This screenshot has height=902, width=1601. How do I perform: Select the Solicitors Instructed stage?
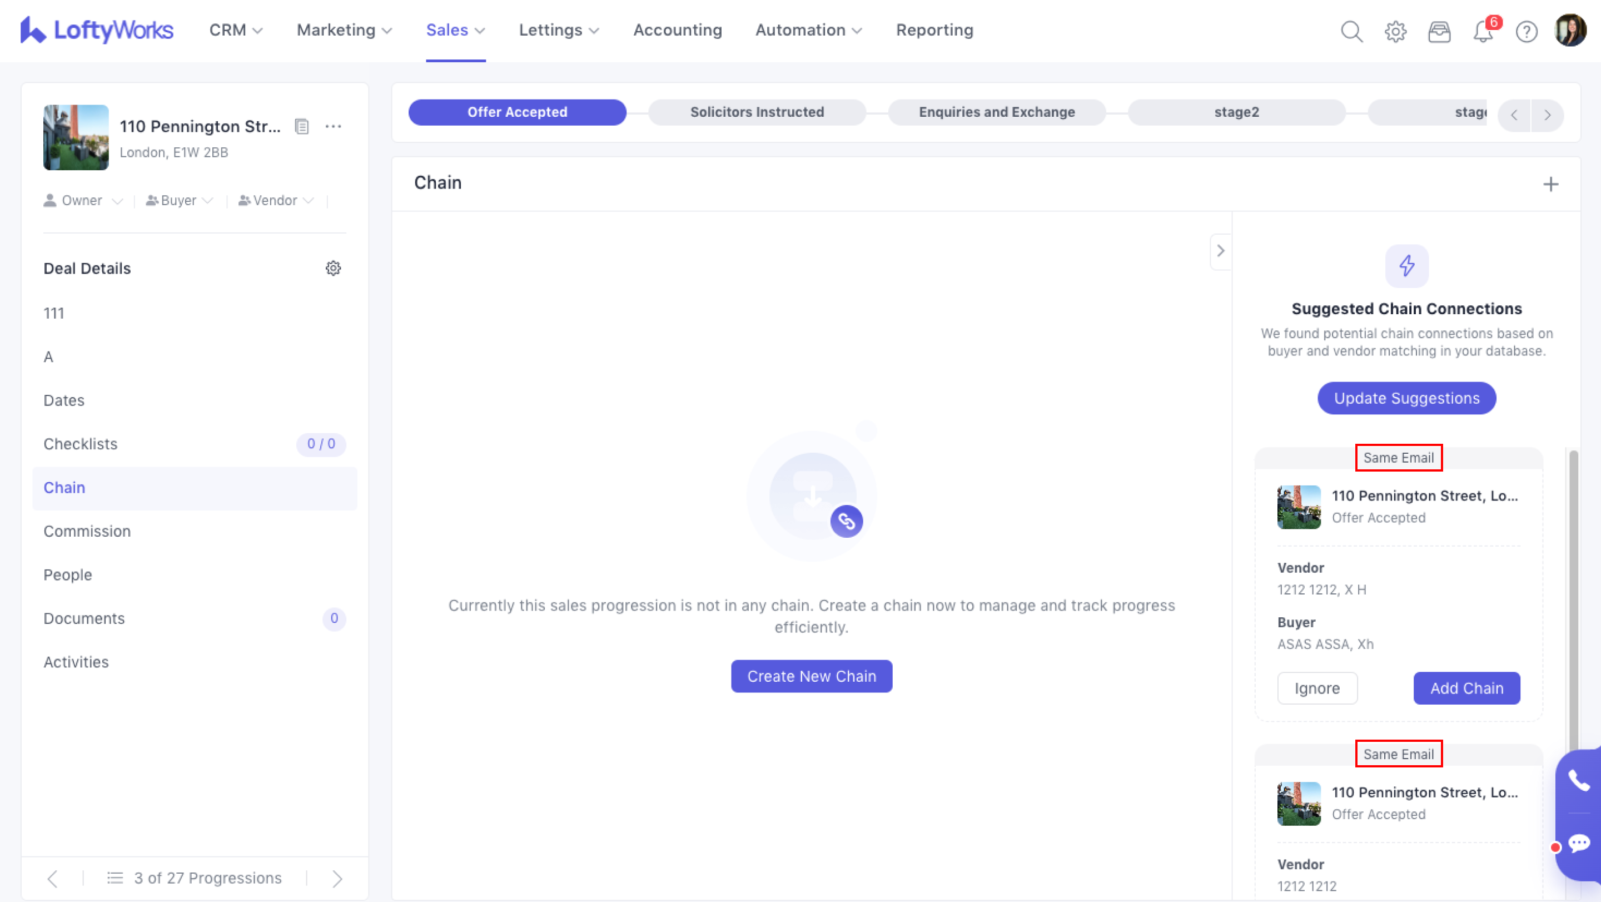point(757,112)
